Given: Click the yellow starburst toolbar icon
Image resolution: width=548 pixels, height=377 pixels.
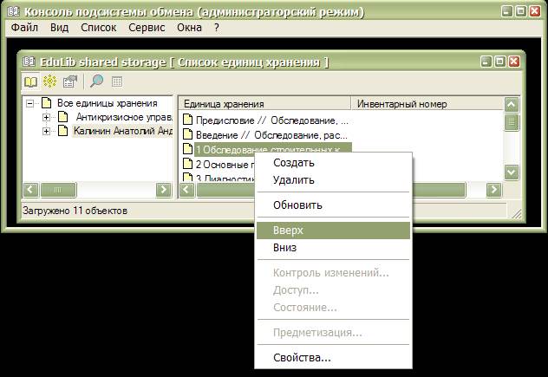Looking at the screenshot, I should (x=50, y=81).
